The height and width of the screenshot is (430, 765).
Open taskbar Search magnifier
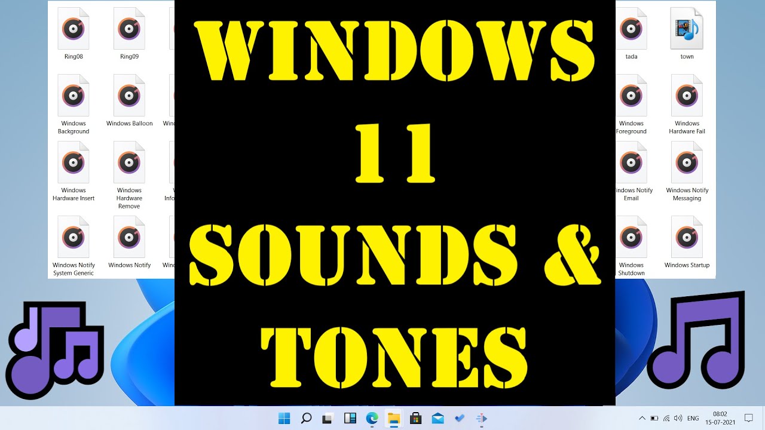tap(306, 418)
